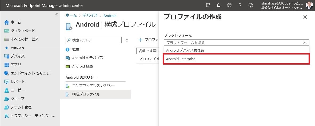Click the ホーム breadcrumb link
Screen dimensions: 315x126
(x=71, y=15)
